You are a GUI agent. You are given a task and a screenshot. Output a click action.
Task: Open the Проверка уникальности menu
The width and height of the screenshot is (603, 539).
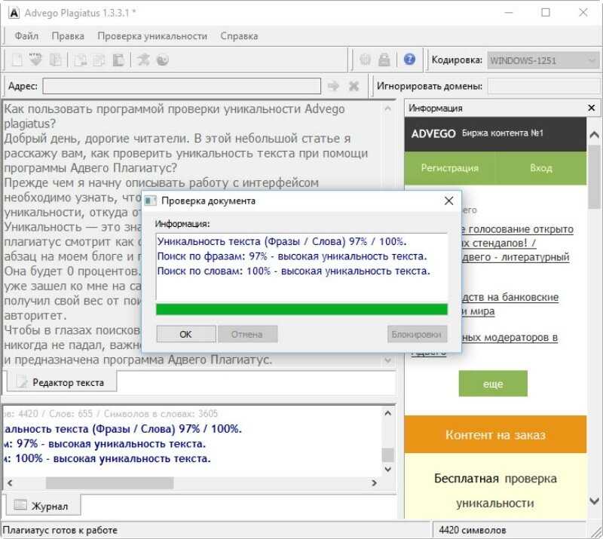152,36
